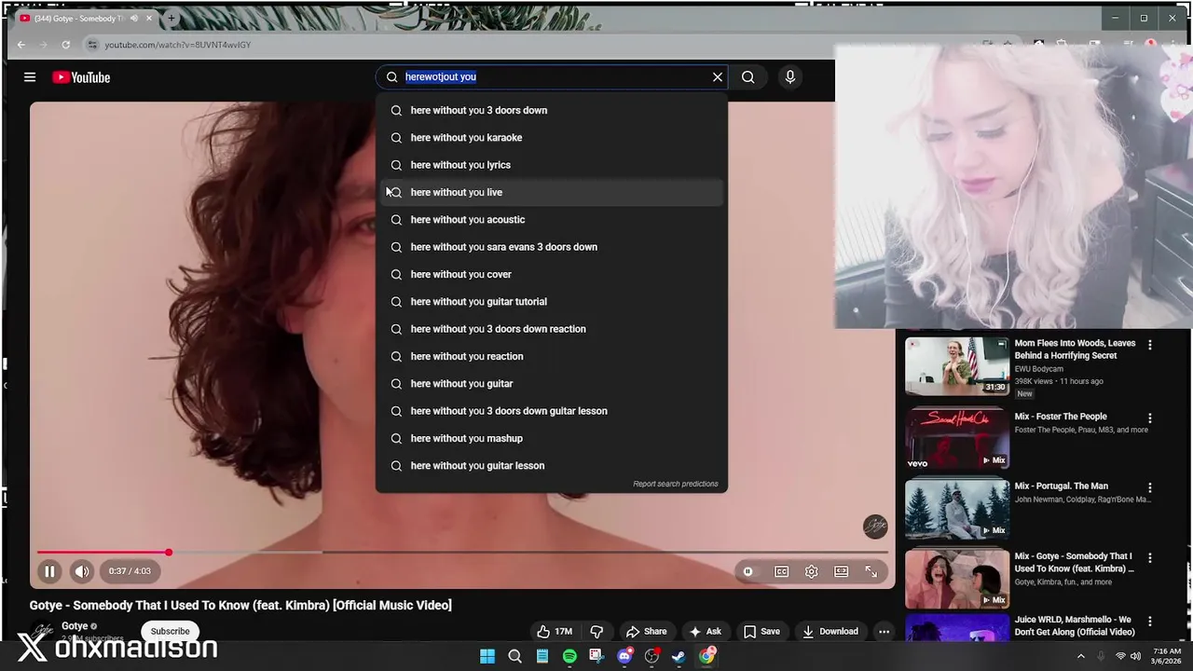Open options for Juice WRLD video
The image size is (1193, 671).
pyautogui.click(x=1149, y=621)
